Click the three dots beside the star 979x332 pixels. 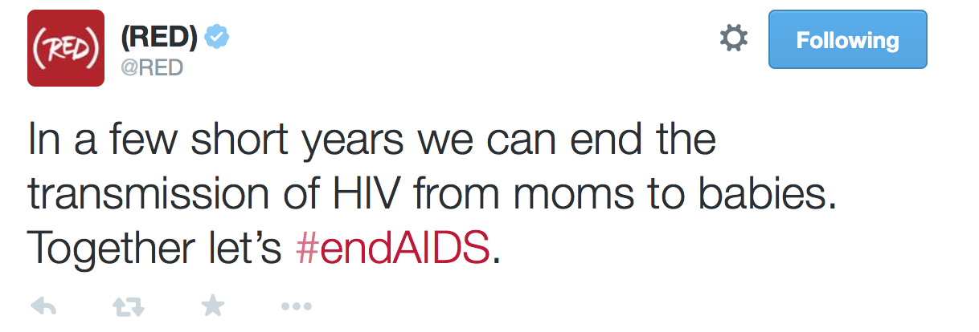point(296,306)
